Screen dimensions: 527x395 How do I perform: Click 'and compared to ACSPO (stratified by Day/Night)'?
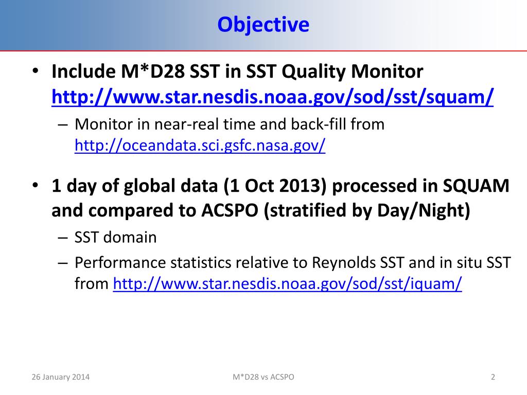coord(261,210)
